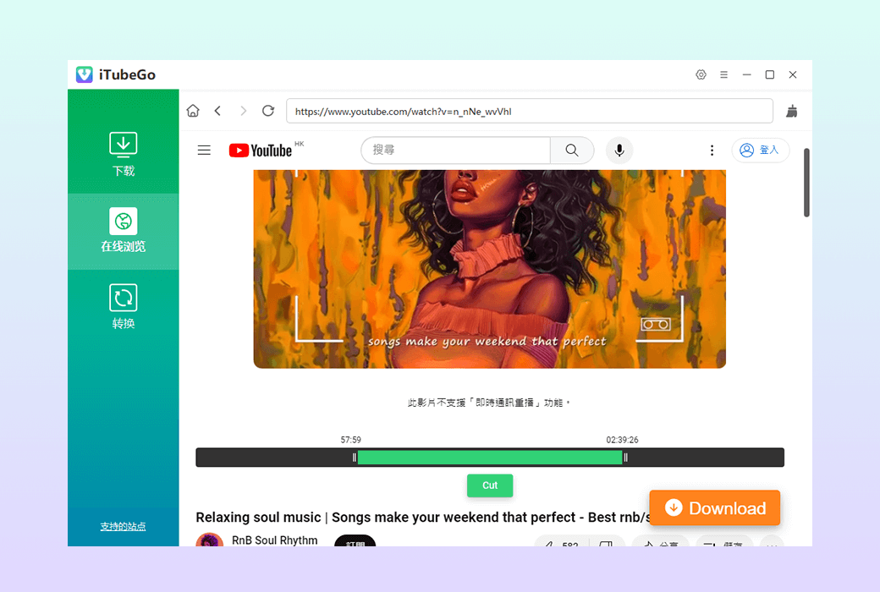Open the 下载 download section
Viewport: 880px width, 592px height.
pos(123,154)
